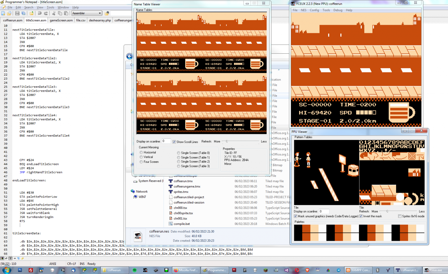Click the Save All icon in Programmer's Notepad
448x274 pixels.
click(23, 13)
